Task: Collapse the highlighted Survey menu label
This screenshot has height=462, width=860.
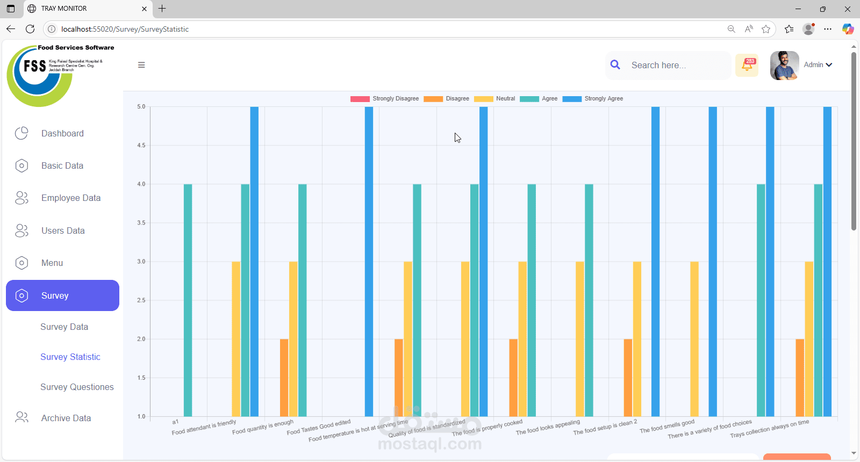Action: tap(55, 295)
